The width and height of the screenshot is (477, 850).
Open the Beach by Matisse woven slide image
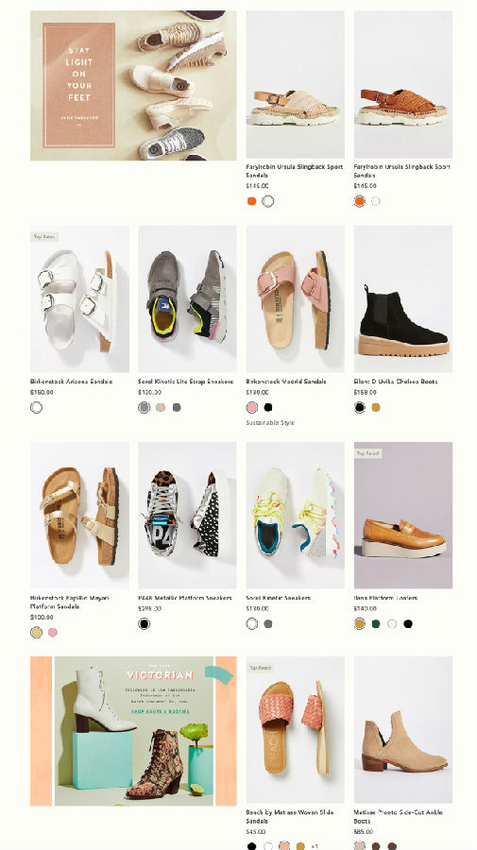[296, 730]
